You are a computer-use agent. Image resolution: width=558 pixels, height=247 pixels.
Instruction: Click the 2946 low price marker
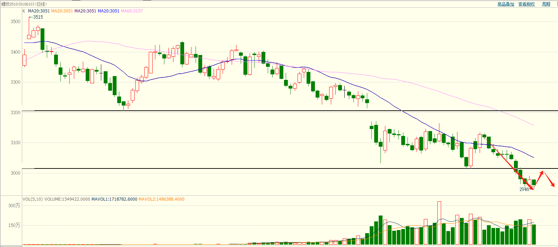pos(524,189)
